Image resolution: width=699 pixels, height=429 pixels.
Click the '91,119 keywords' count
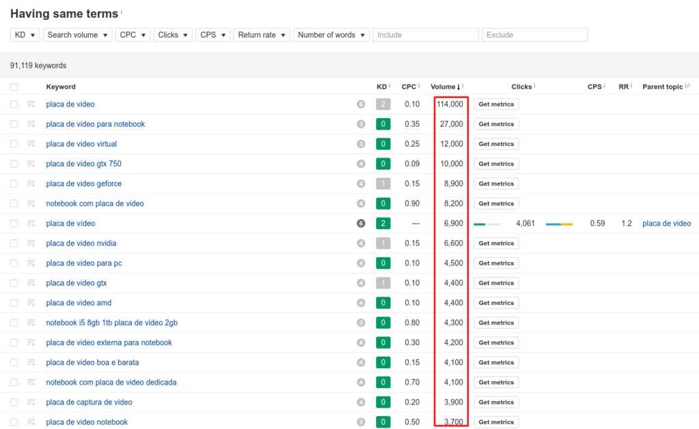(x=38, y=65)
